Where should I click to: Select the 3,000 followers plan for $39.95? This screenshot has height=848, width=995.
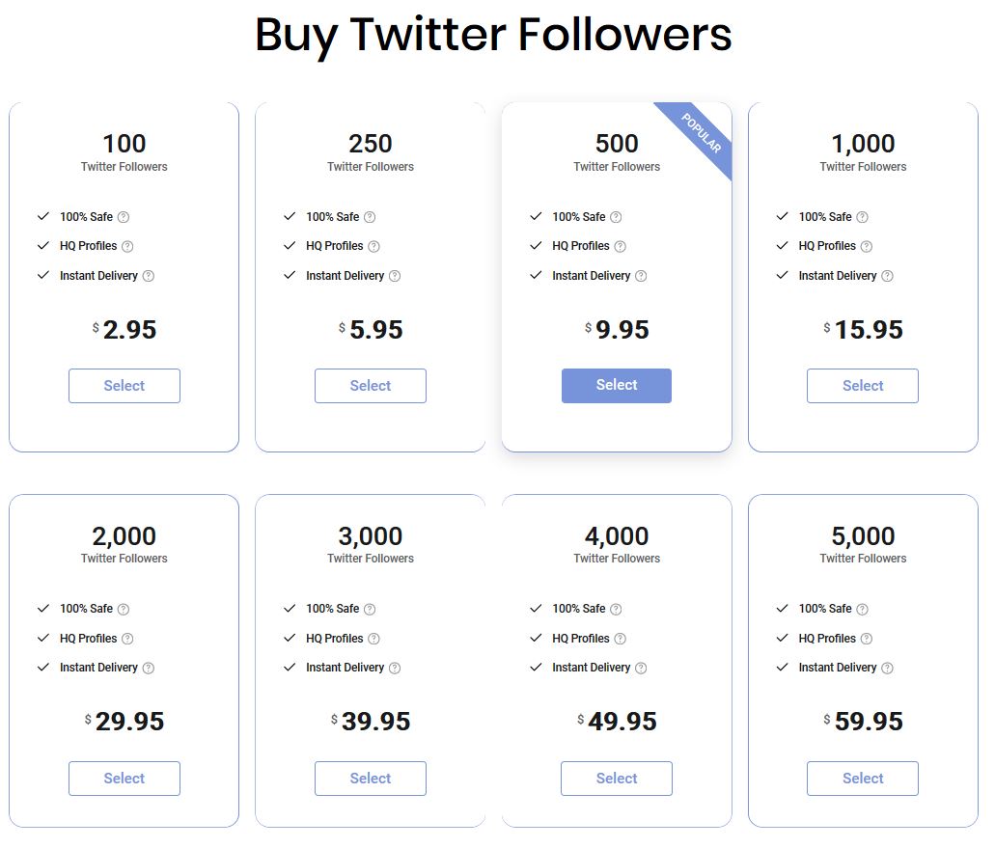point(371,779)
